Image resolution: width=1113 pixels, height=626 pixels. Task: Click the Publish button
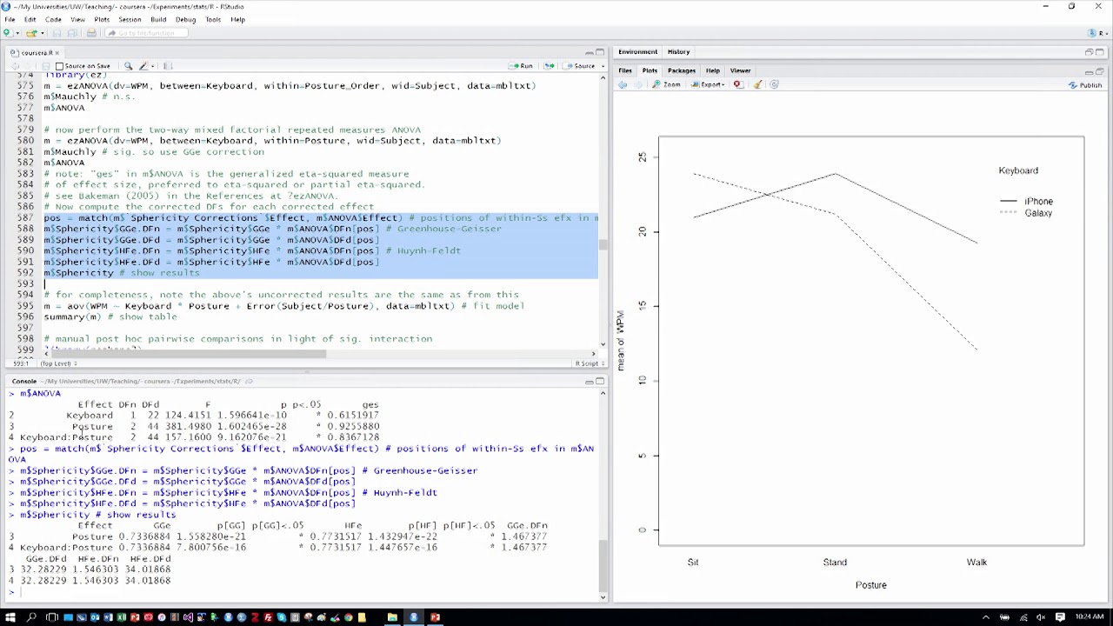point(1085,85)
